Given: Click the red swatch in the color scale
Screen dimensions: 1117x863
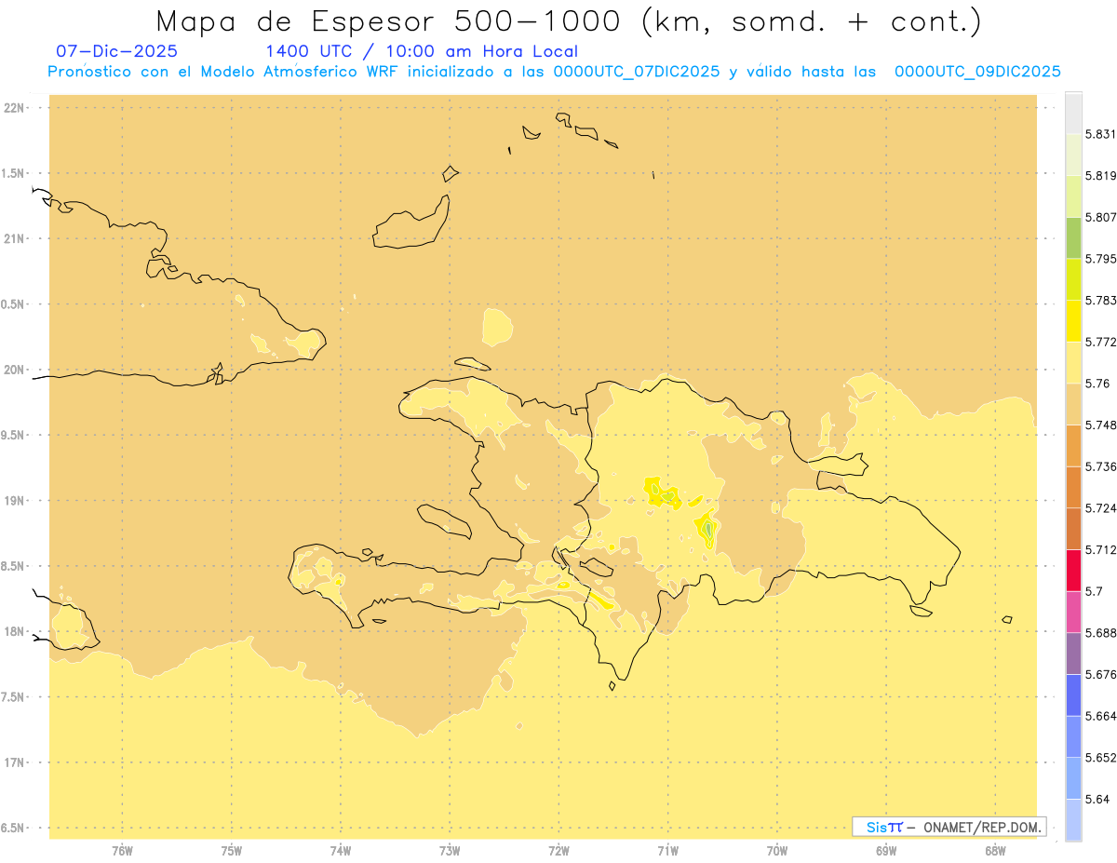Looking at the screenshot, I should pyautogui.click(x=1073, y=570).
